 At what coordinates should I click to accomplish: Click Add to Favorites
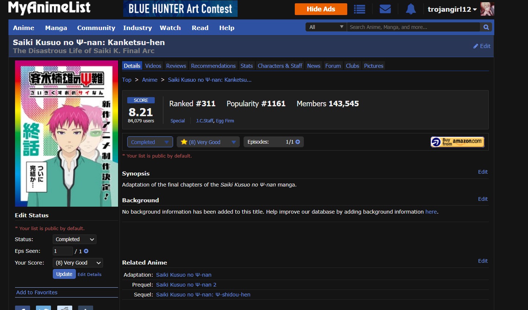[37, 292]
